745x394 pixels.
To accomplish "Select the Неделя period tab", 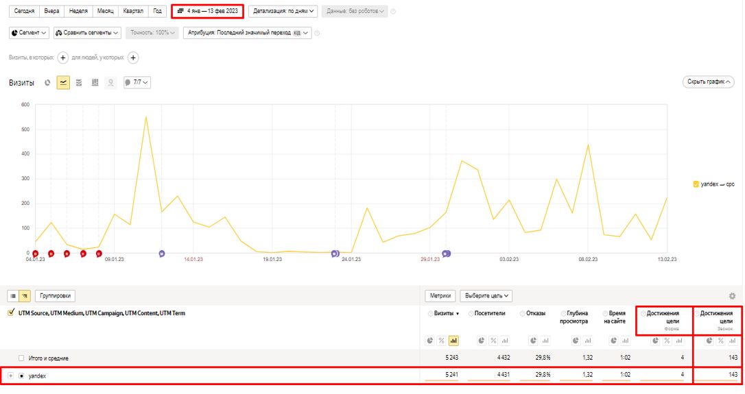I will coord(78,11).
